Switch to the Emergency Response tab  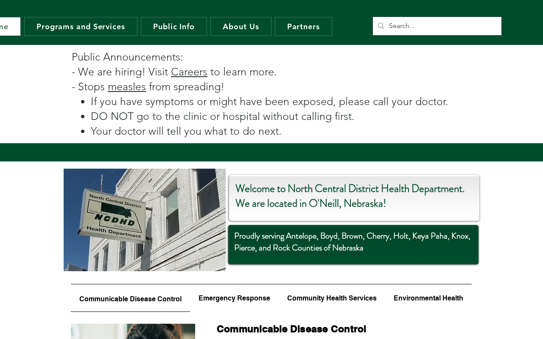coord(234,298)
